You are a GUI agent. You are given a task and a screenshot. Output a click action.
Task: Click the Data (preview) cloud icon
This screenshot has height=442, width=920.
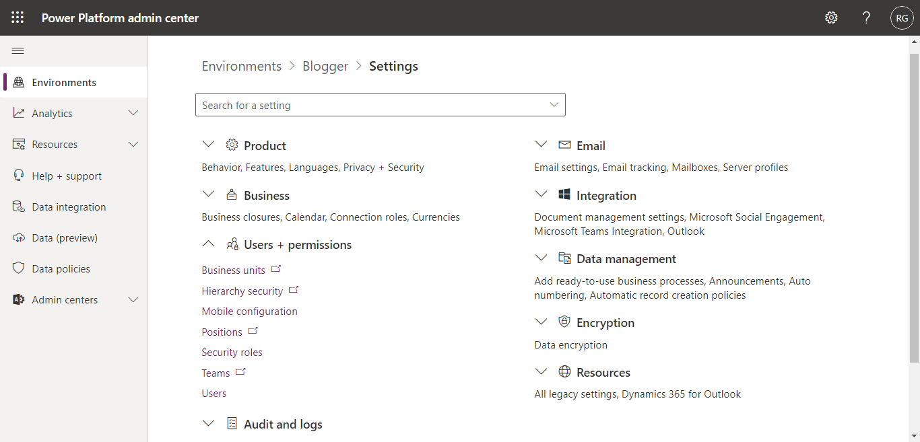(x=19, y=237)
